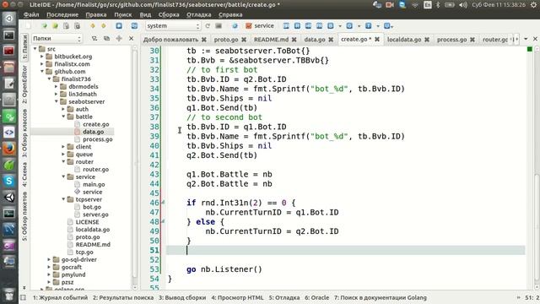540x304 pixels.
Task: Open the Сборка menu
Action: (x=169, y=15)
